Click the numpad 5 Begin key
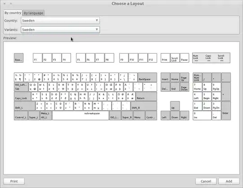Image resolution: width=243 pixels, height=188 pixels. [207, 96]
